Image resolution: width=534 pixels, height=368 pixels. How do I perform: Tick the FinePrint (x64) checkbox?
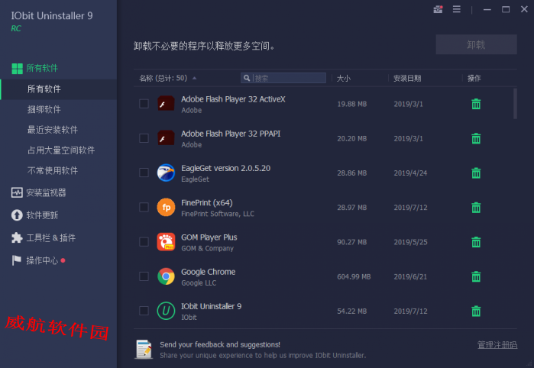tap(144, 208)
